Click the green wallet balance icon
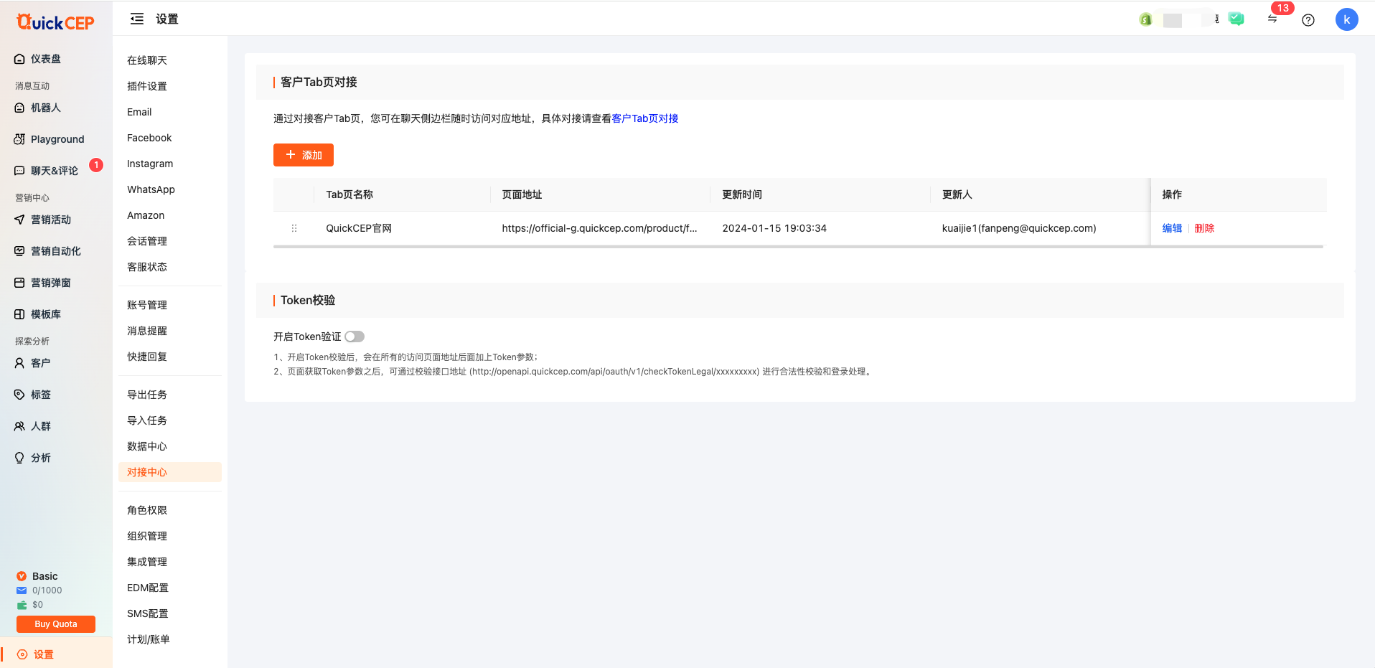The height and width of the screenshot is (668, 1375). (x=22, y=605)
